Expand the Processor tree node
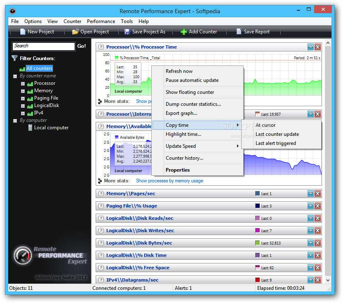Screen dimensions: 343x303 click(23, 84)
